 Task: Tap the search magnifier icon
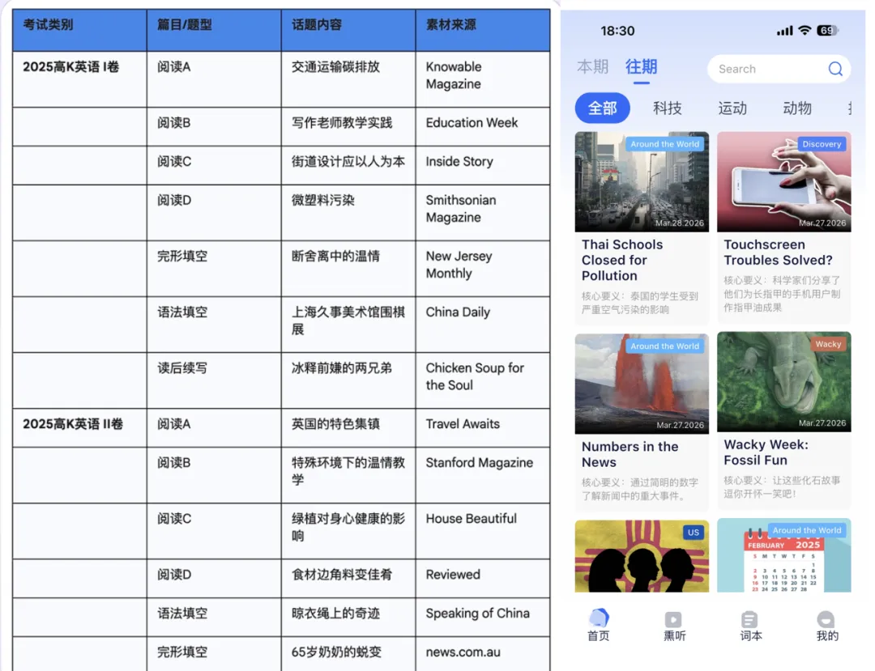pyautogui.click(x=834, y=69)
